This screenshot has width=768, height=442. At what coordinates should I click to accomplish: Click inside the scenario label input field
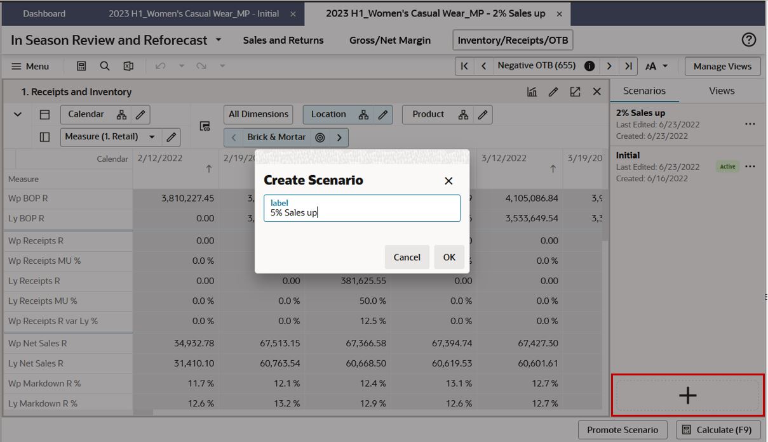(x=361, y=209)
